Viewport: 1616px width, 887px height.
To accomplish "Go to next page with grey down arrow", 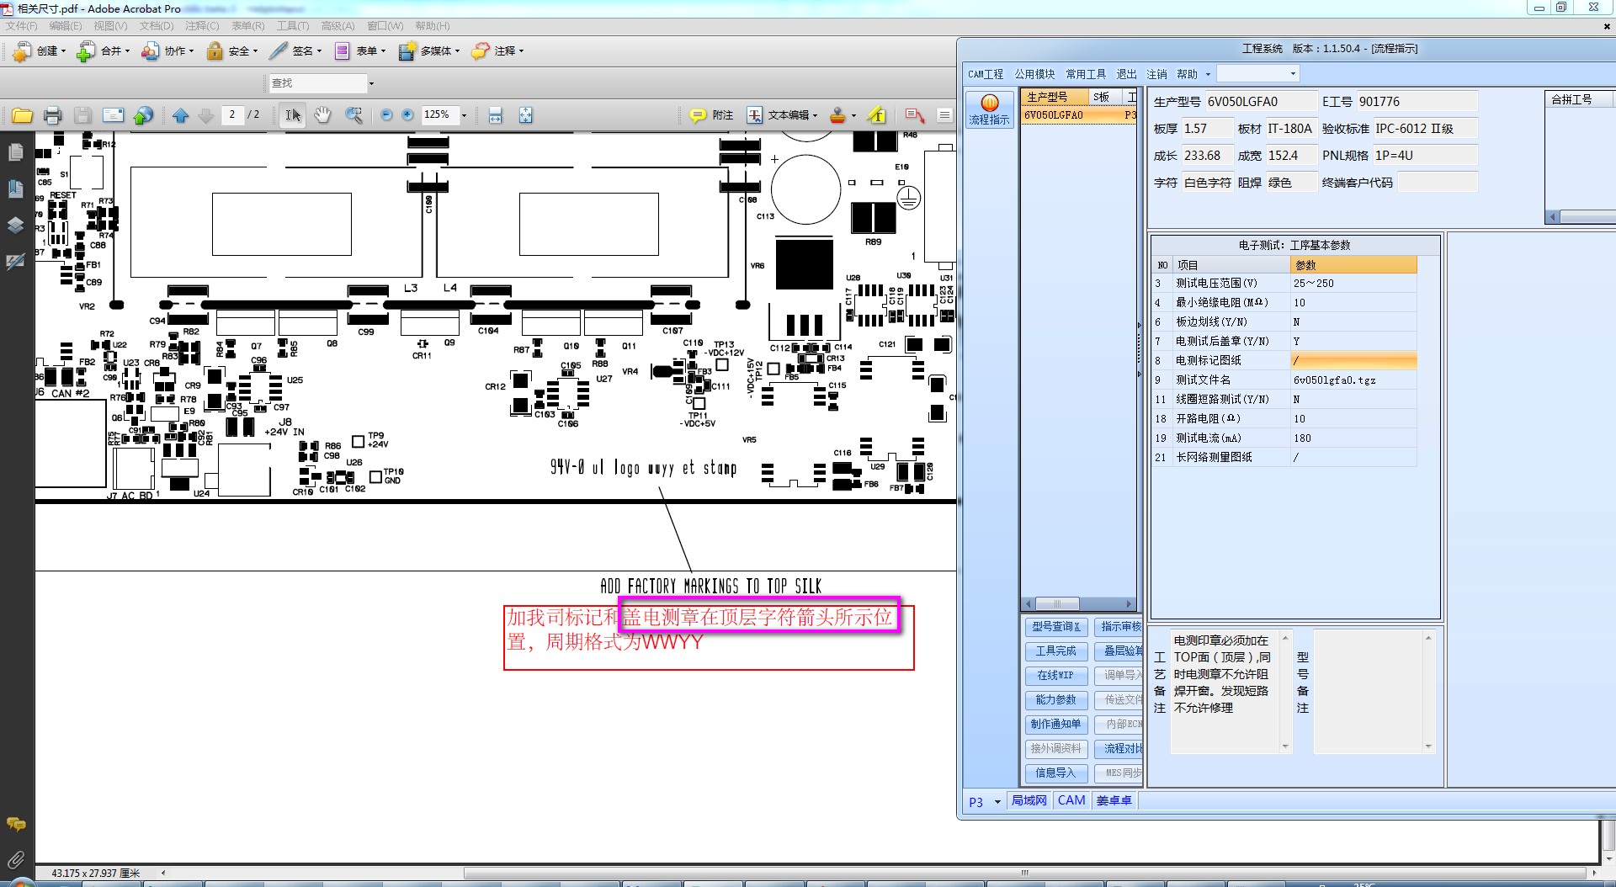I will (205, 115).
